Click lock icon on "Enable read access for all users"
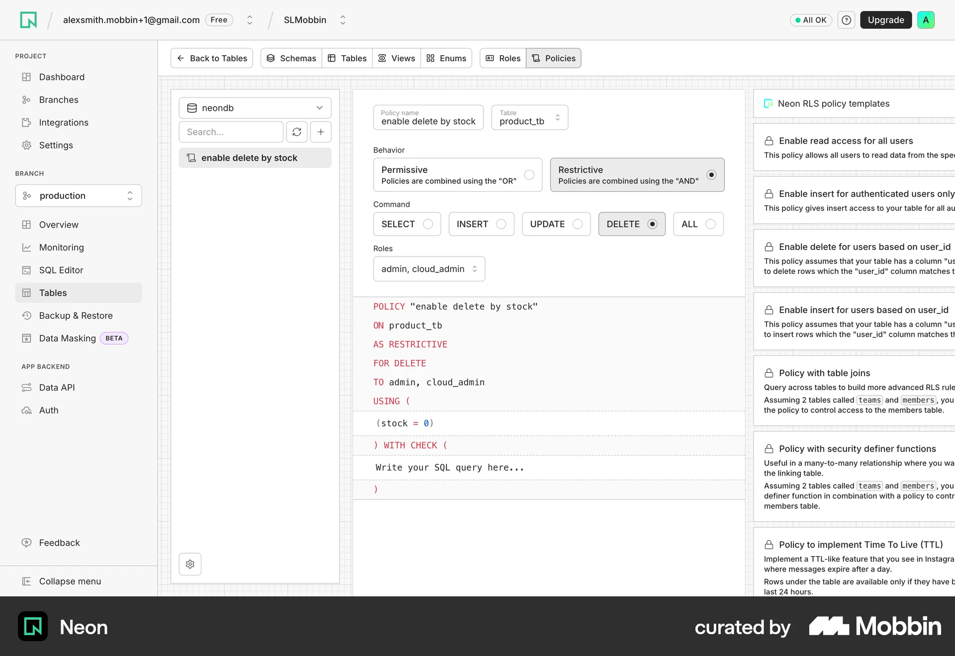The image size is (955, 656). click(x=769, y=141)
